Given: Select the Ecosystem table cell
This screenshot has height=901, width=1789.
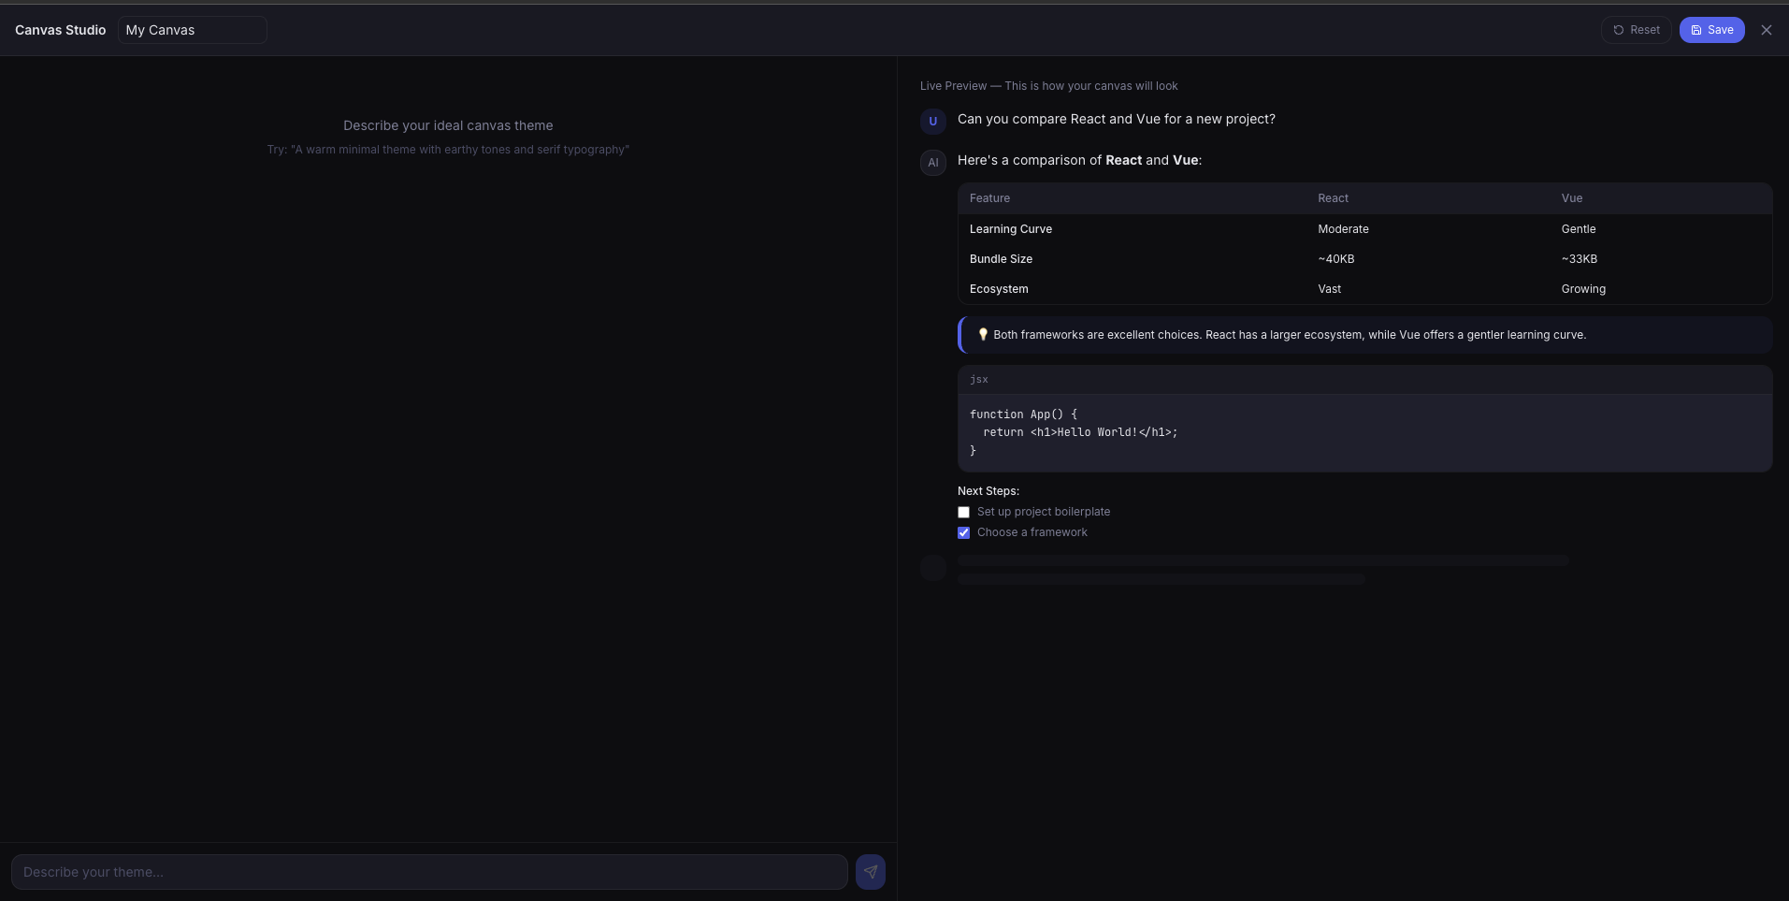Looking at the screenshot, I should [999, 289].
